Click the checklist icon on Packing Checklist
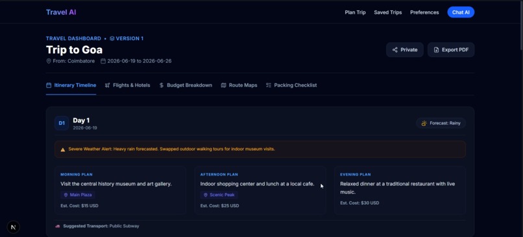This screenshot has height=237, width=523. coord(269,85)
